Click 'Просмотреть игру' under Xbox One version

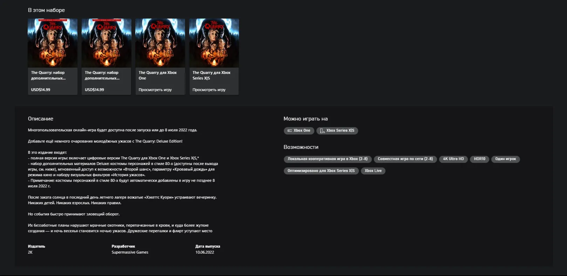point(155,90)
